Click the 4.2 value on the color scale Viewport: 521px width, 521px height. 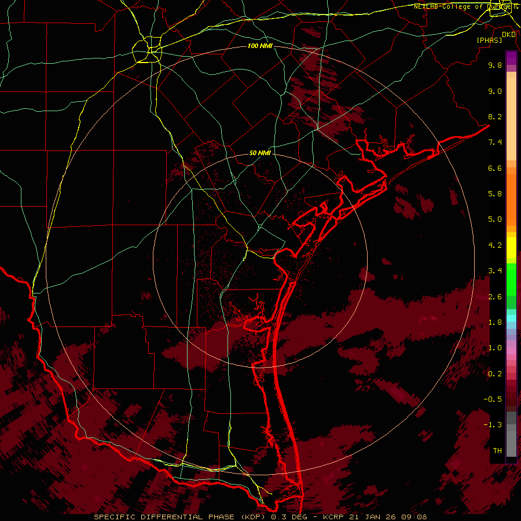495,245
